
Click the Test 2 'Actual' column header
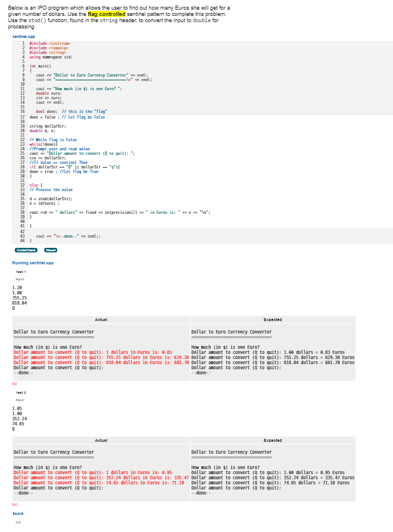[x=101, y=440]
